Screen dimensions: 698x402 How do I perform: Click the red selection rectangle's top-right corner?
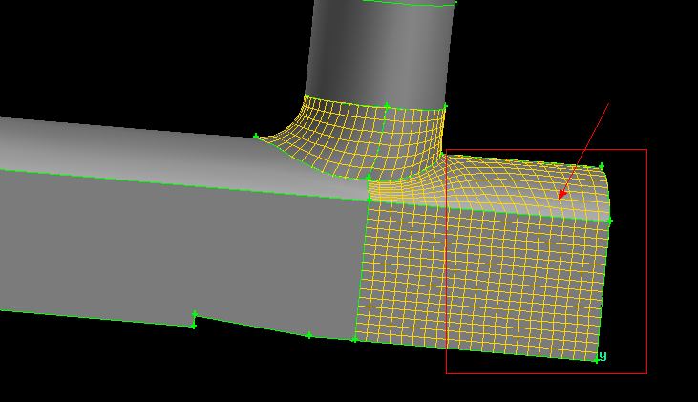pyautogui.click(x=646, y=149)
